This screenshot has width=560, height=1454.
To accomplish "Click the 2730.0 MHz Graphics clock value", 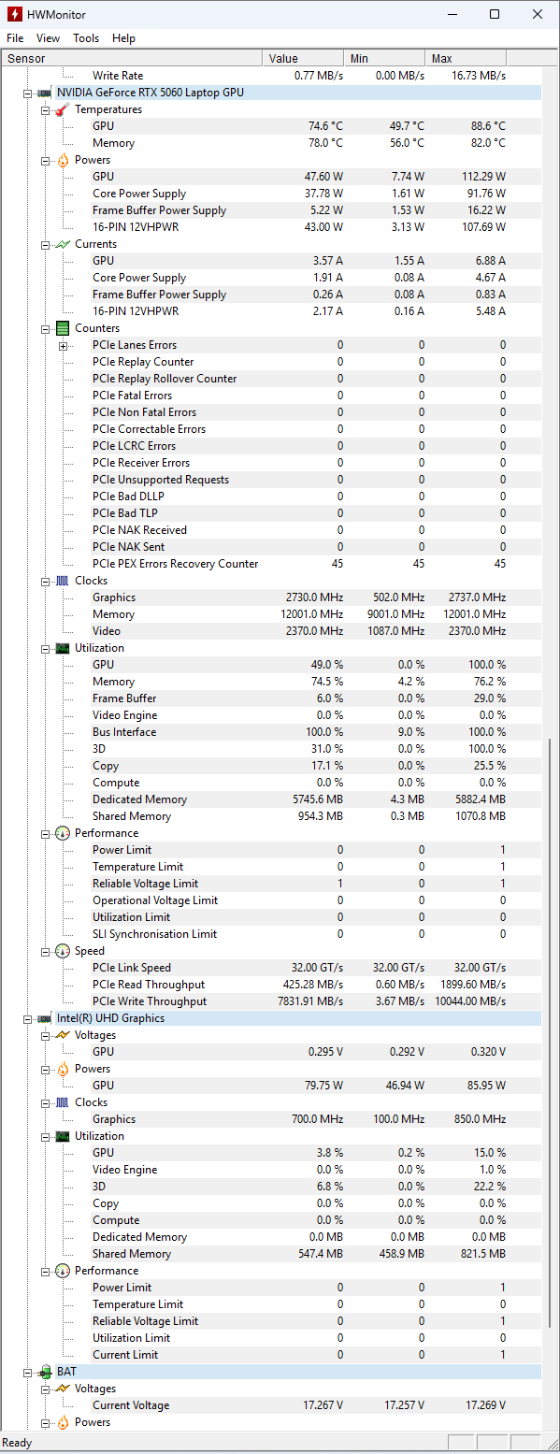I will pyautogui.click(x=315, y=597).
